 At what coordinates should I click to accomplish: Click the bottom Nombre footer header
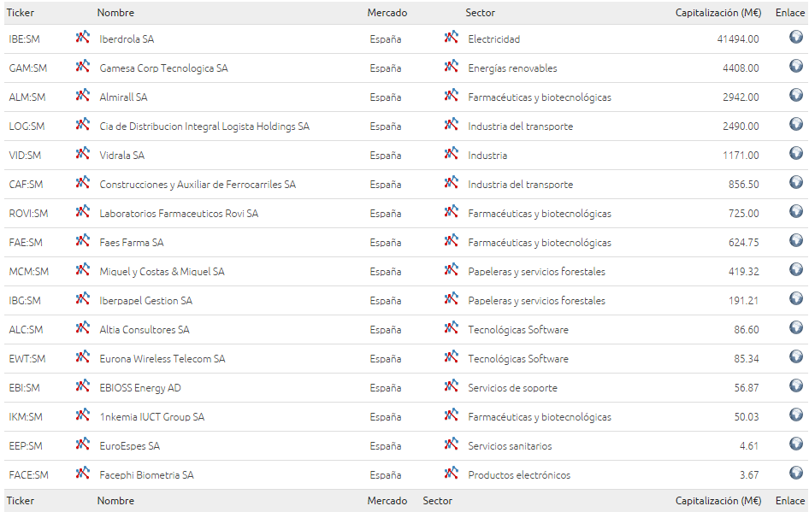[115, 501]
